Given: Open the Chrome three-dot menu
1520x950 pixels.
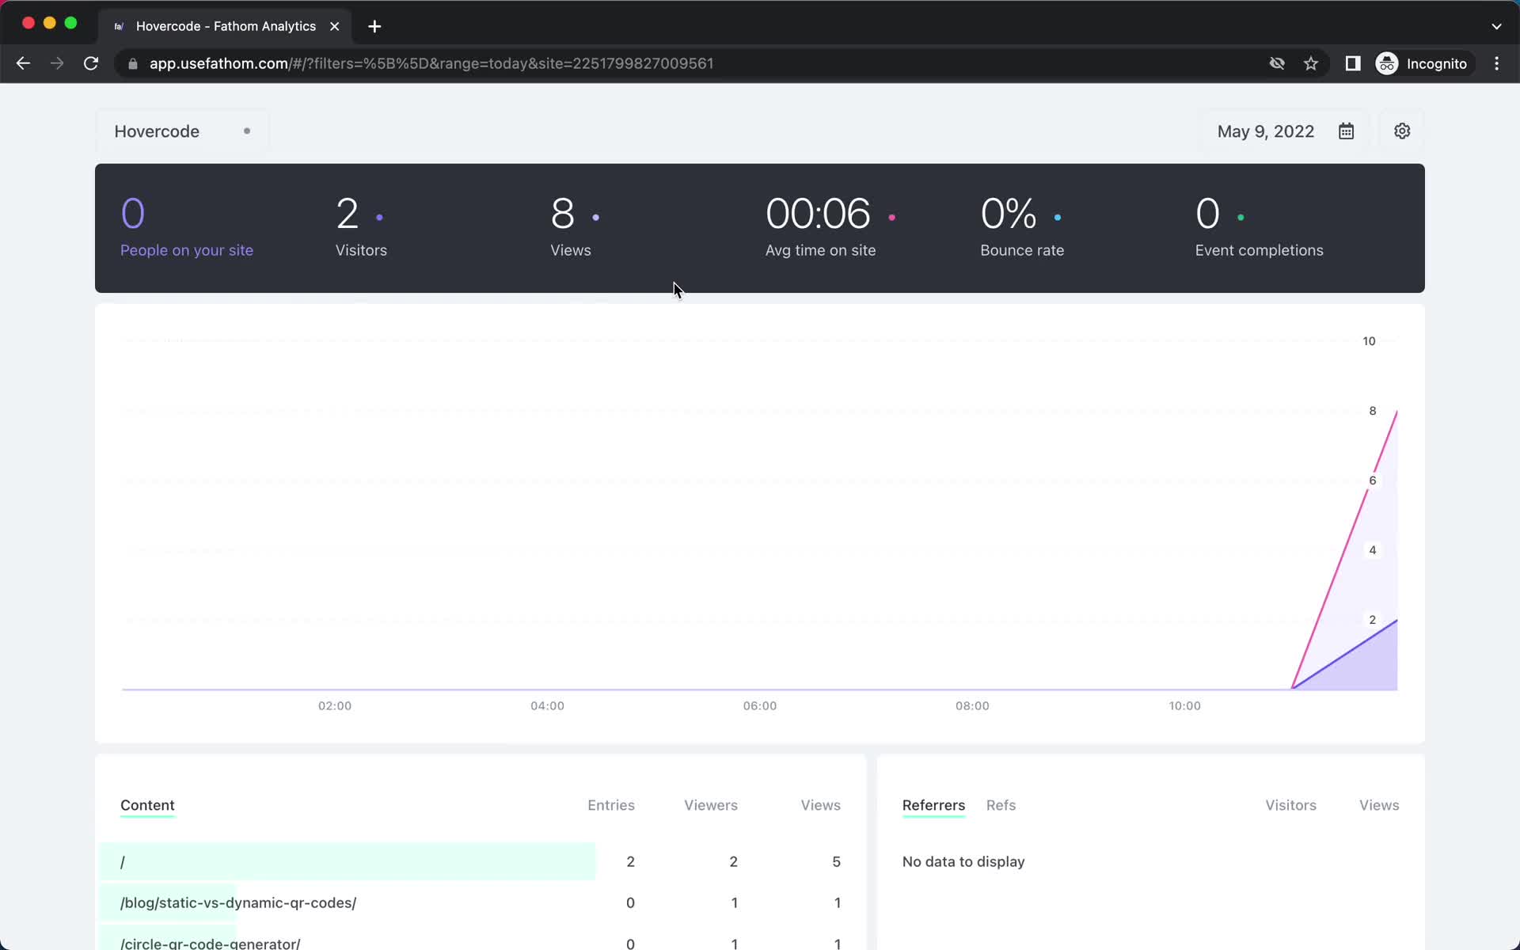Looking at the screenshot, I should point(1496,63).
